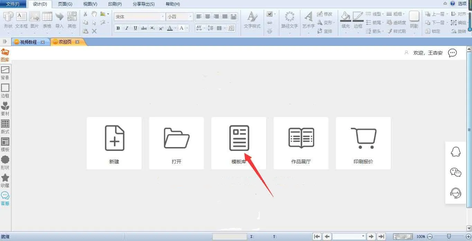Switch to the 视图(V) ribbon tab

[x=90, y=4]
